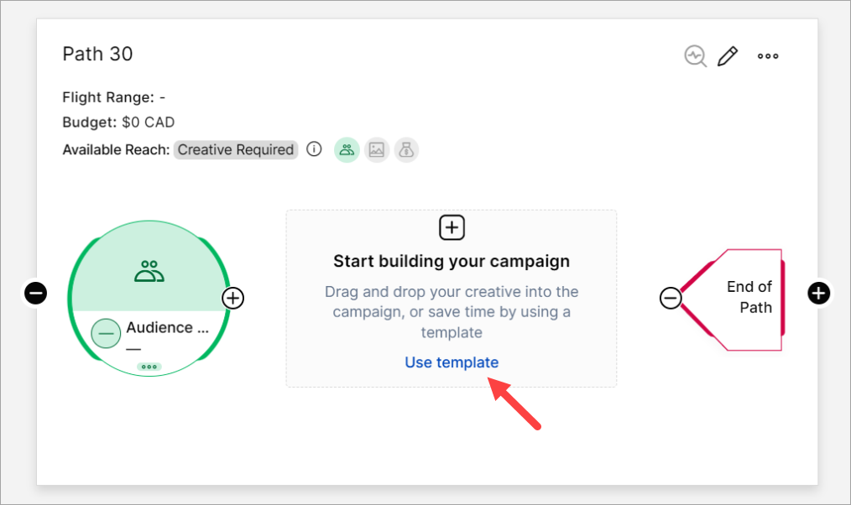
Task: Click the plus button on the audience node edge
Action: [x=233, y=298]
